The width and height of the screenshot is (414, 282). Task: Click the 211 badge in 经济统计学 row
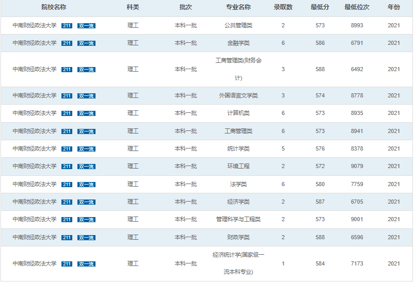pyautogui.click(x=67, y=264)
